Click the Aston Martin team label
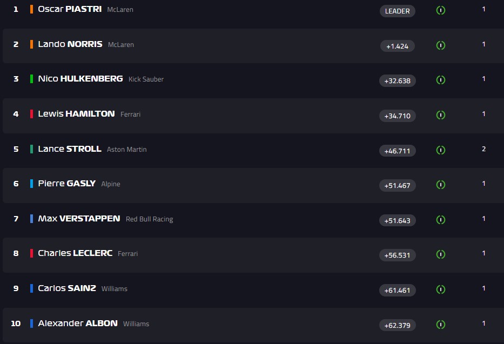 point(126,150)
